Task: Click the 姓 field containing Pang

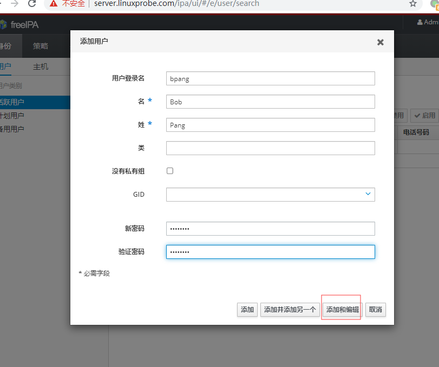Action: coord(271,125)
